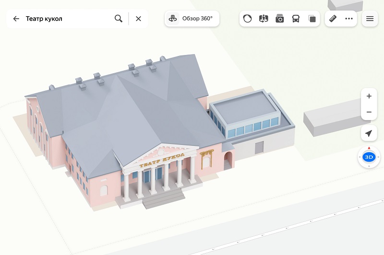Click the photos camera icon
The height and width of the screenshot is (255, 384).
(x=280, y=19)
